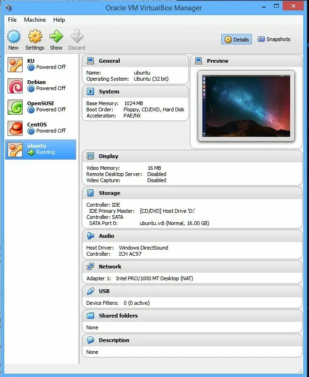Click the Preview section header title

pos(217,61)
